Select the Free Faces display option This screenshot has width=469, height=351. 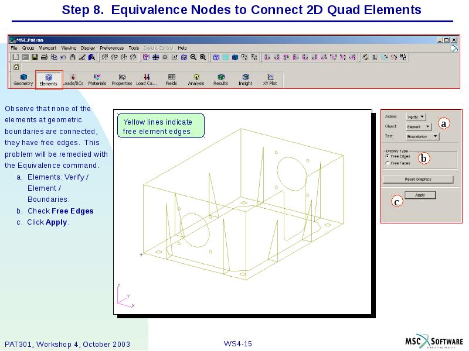coord(388,163)
